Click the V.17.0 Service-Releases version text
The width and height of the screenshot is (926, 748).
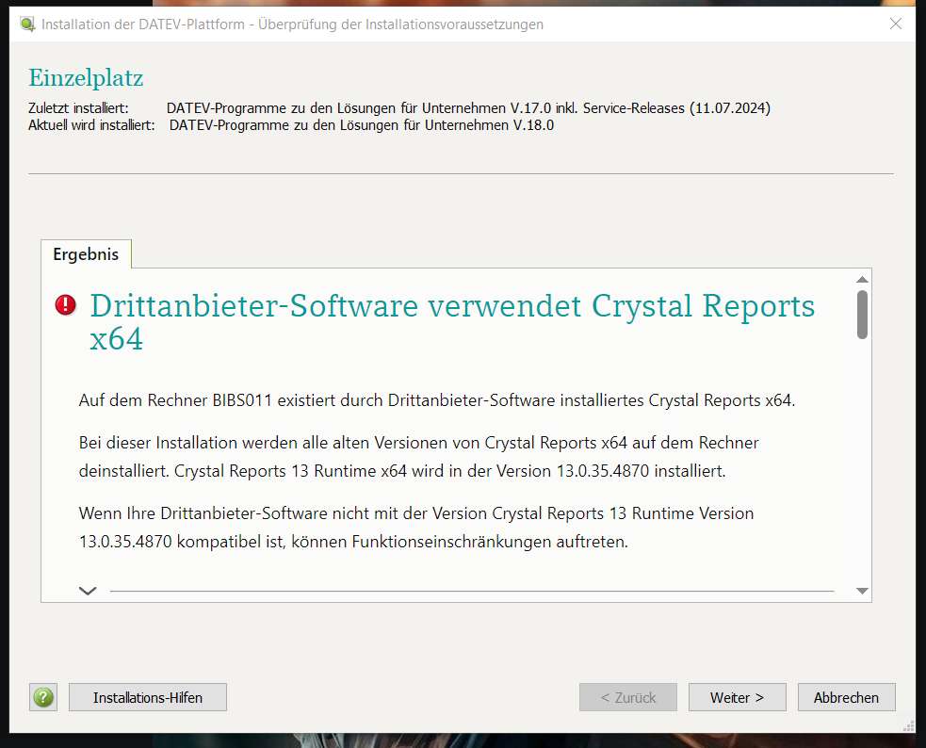click(x=468, y=108)
